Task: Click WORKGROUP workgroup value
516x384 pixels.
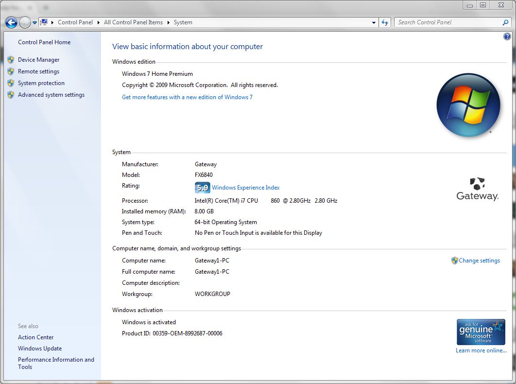Action: click(212, 294)
